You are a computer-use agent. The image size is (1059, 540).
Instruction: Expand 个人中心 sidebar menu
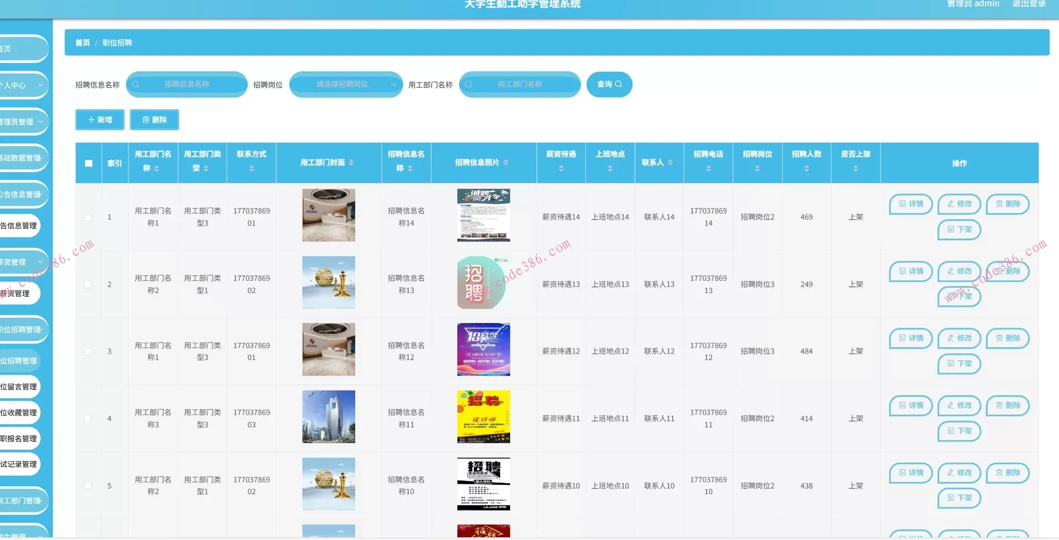click(x=23, y=85)
